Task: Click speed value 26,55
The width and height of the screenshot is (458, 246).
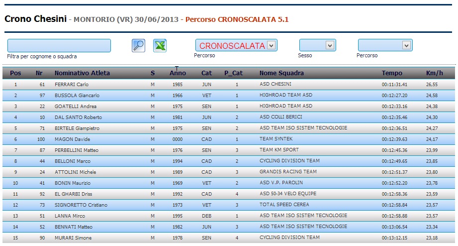Action: point(432,85)
